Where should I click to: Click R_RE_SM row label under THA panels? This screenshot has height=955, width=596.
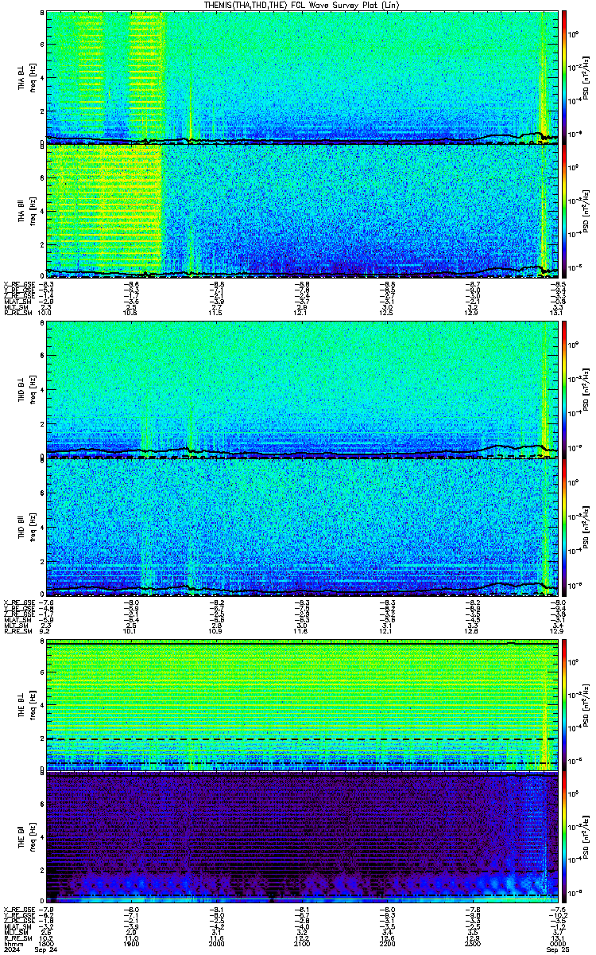[x=18, y=313]
